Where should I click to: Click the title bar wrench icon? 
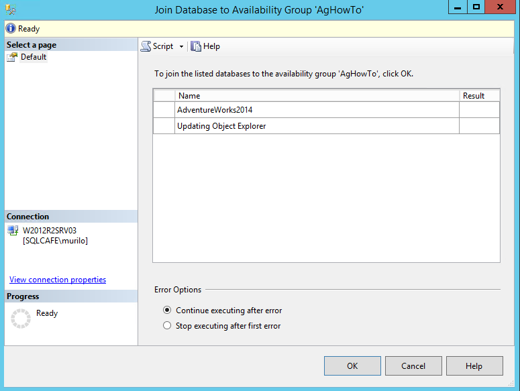(11, 9)
